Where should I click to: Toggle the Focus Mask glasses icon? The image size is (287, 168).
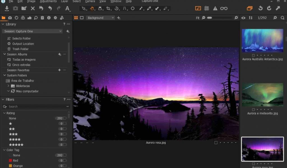coord(223,8)
